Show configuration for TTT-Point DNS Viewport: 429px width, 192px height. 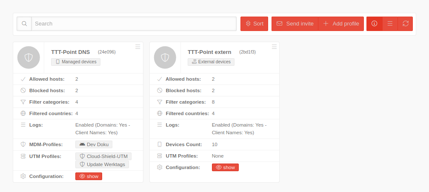point(89,176)
